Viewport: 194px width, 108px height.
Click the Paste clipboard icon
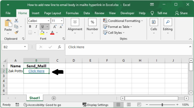(x=8, y=23)
